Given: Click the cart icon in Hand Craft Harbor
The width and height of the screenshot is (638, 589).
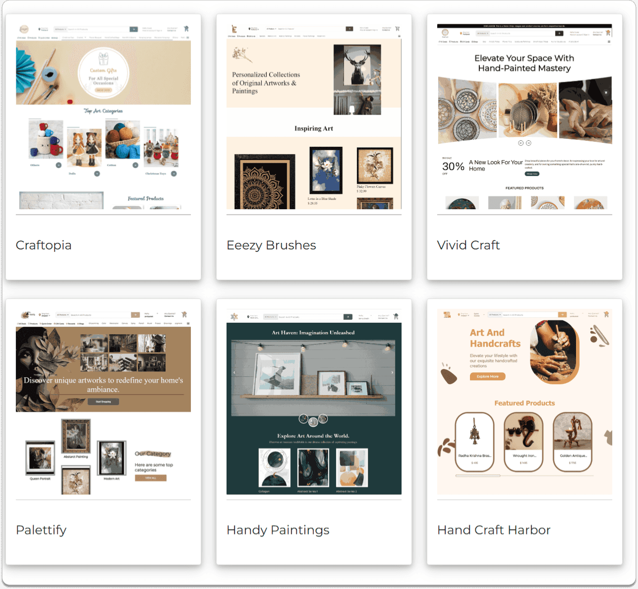Looking at the screenshot, I should click(606, 314).
